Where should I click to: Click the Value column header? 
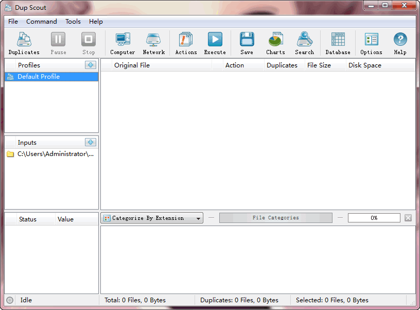pos(77,219)
